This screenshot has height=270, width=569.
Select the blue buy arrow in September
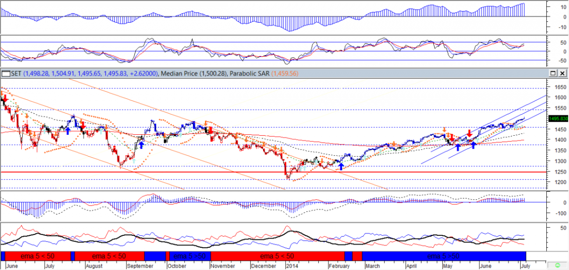click(141, 145)
